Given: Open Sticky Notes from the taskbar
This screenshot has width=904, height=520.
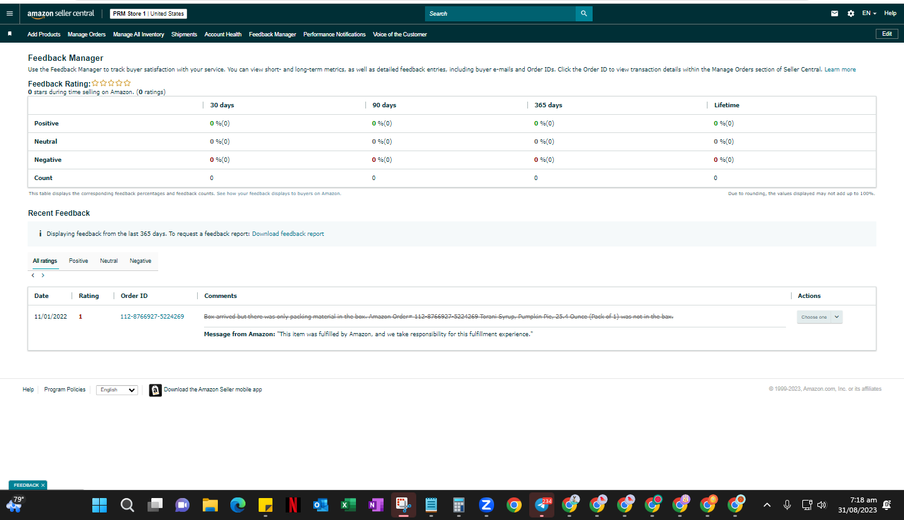Looking at the screenshot, I should (265, 505).
